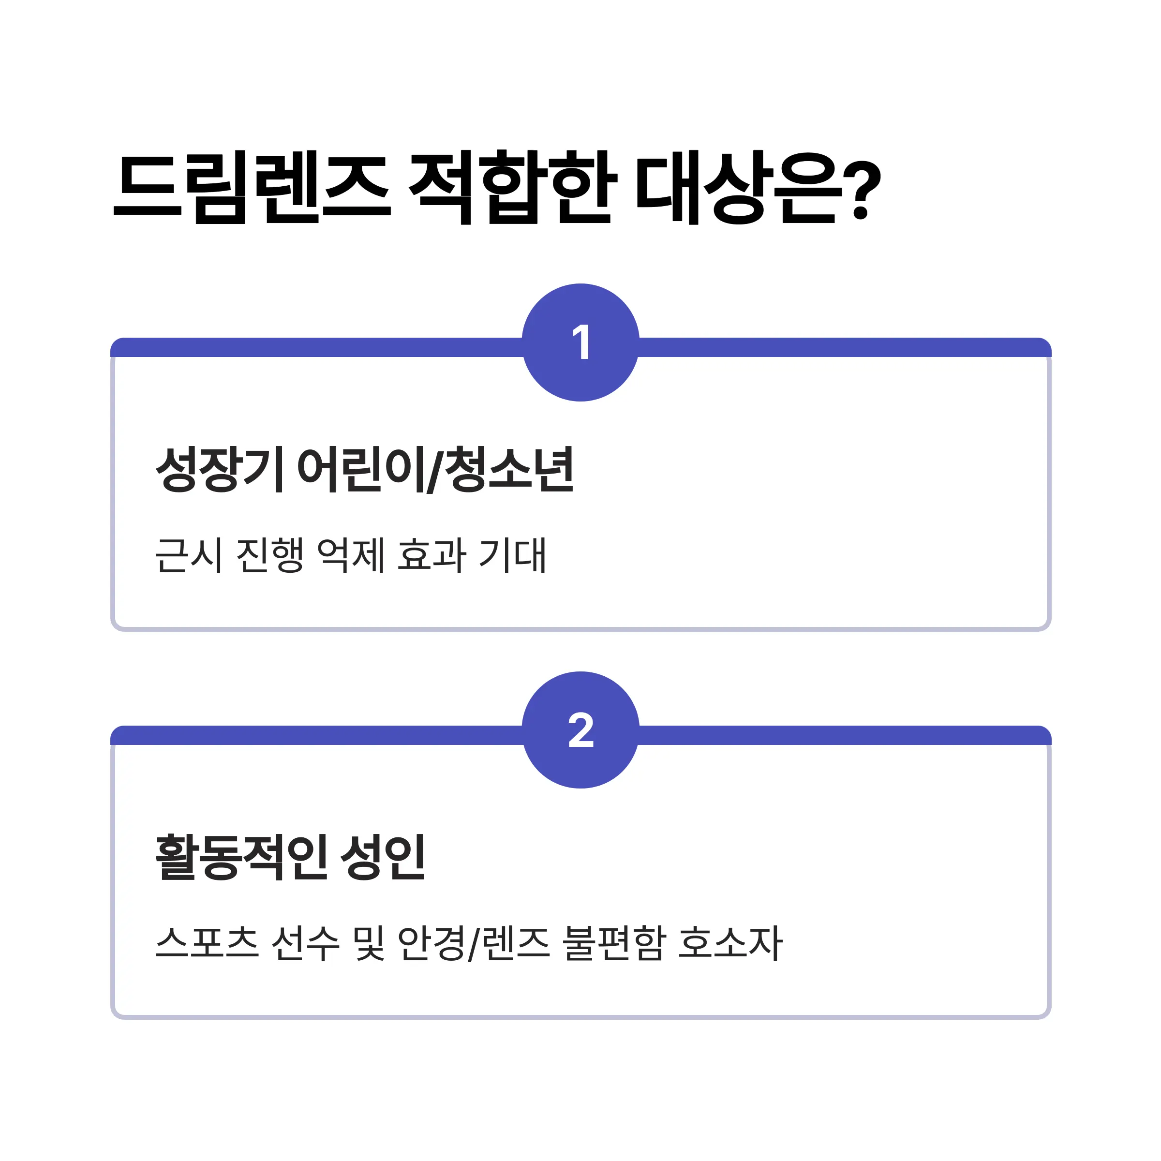The height and width of the screenshot is (1161, 1161).
Task: Click the number 1 circle badge
Action: pyautogui.click(x=580, y=342)
